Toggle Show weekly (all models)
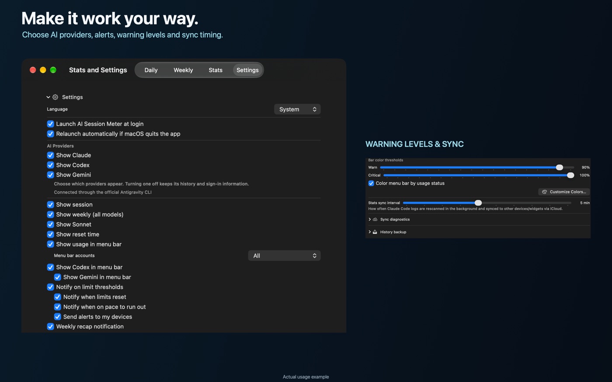 50,214
